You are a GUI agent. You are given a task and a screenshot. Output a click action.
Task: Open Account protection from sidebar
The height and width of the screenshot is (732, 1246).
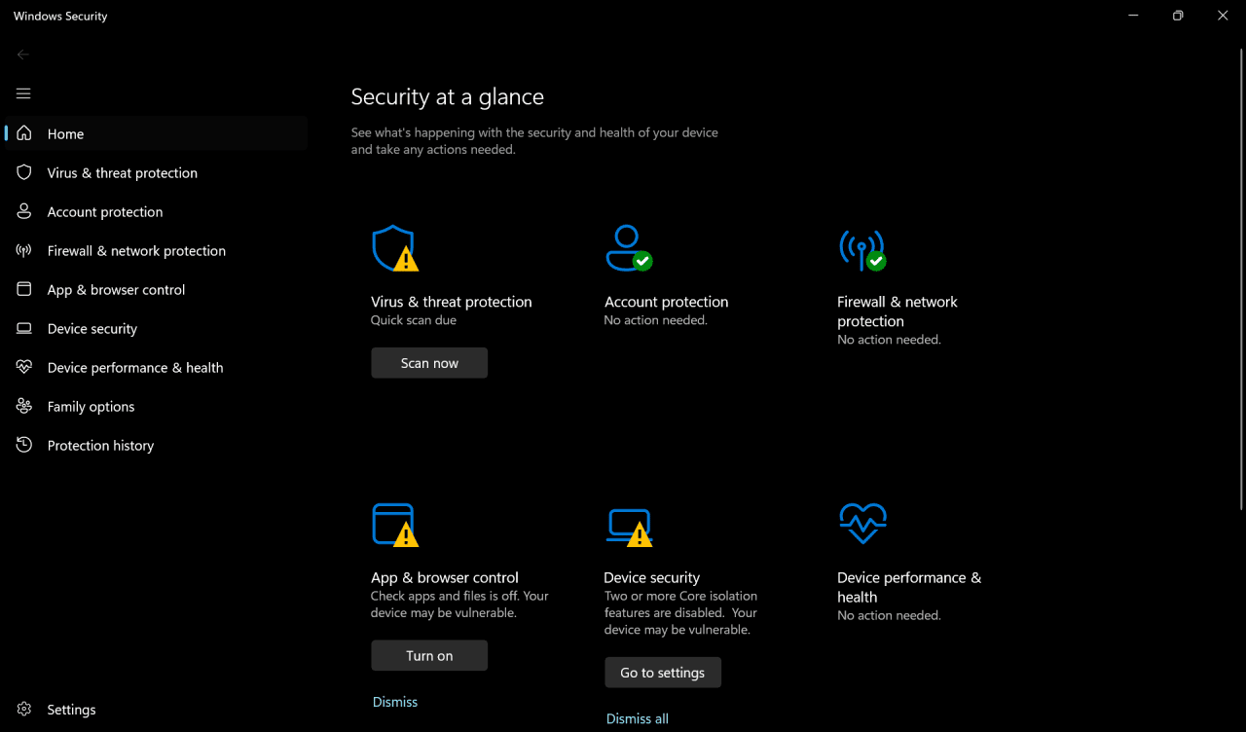(156, 211)
